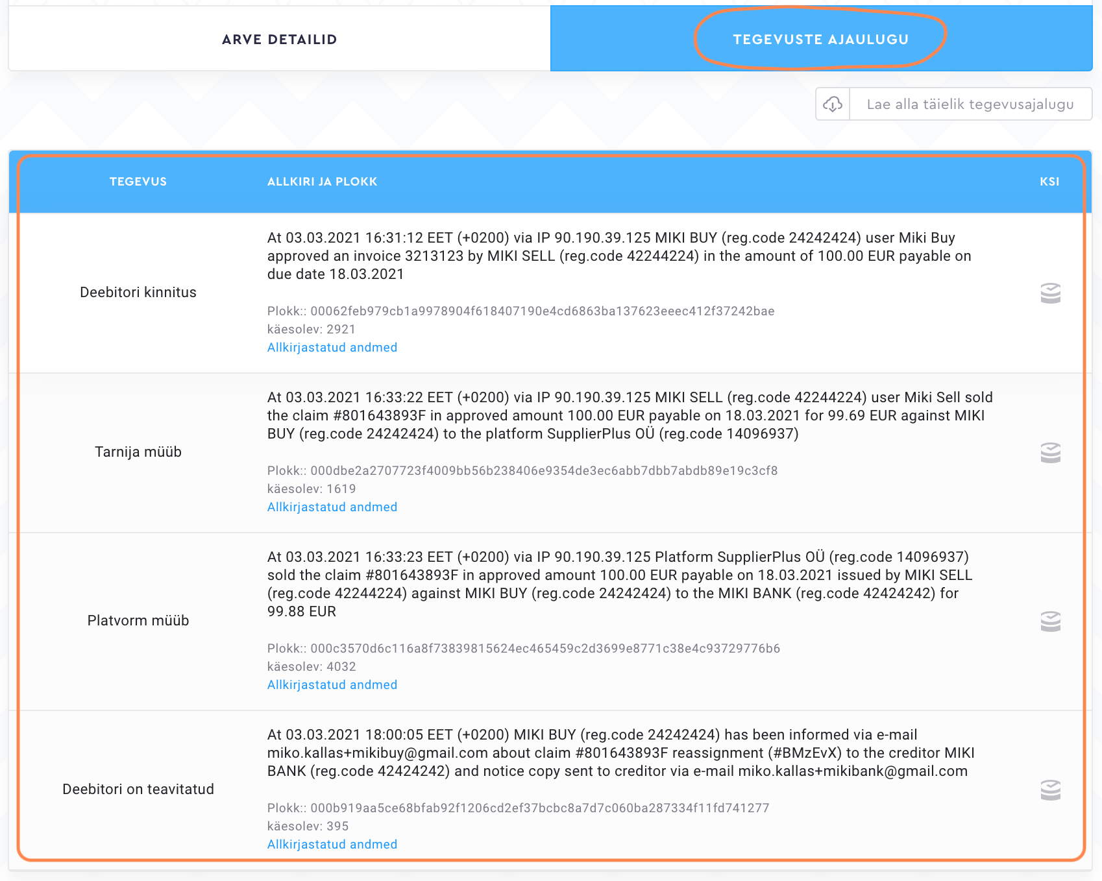This screenshot has width=1102, height=881.
Task: Open Allkirjastatud andmed link under Deebitori kinnitus
Action: (x=332, y=348)
